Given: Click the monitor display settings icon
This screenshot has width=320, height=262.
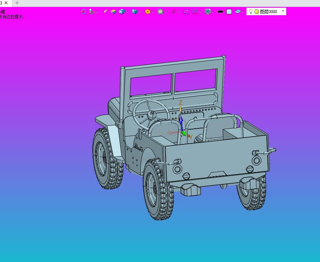Looking at the screenshot, I should tap(208, 12).
